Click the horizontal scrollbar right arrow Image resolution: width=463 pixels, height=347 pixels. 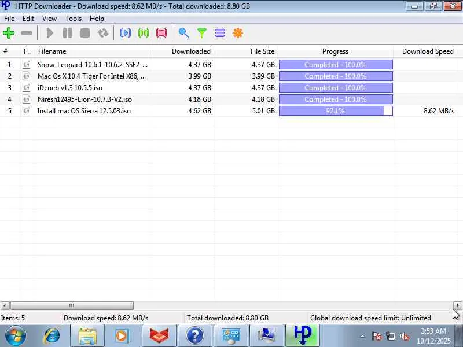tap(458, 305)
